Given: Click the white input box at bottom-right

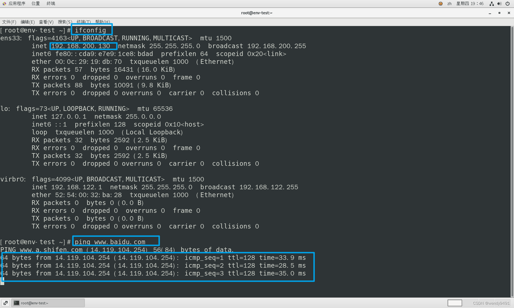Looking at the screenshot, I should point(455,303).
